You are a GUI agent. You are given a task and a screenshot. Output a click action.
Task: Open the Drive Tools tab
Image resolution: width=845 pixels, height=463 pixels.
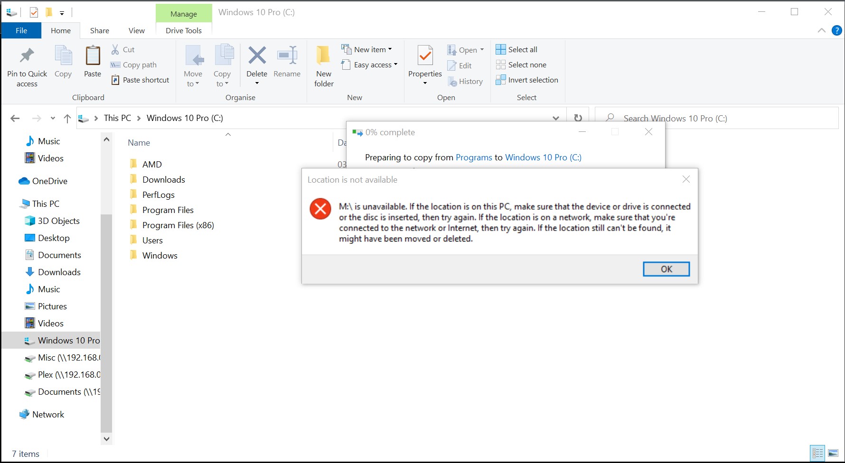pyautogui.click(x=184, y=30)
